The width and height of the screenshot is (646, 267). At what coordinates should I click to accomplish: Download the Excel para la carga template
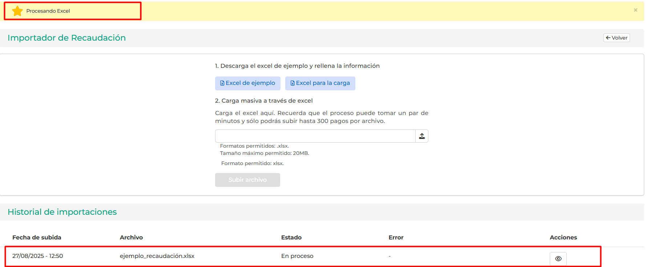pyautogui.click(x=320, y=83)
